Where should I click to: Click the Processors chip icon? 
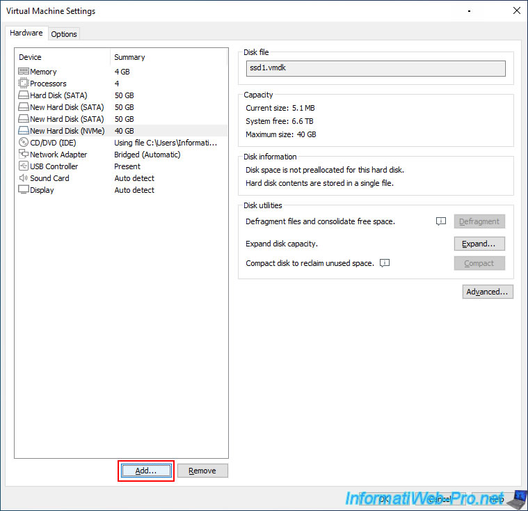point(24,84)
